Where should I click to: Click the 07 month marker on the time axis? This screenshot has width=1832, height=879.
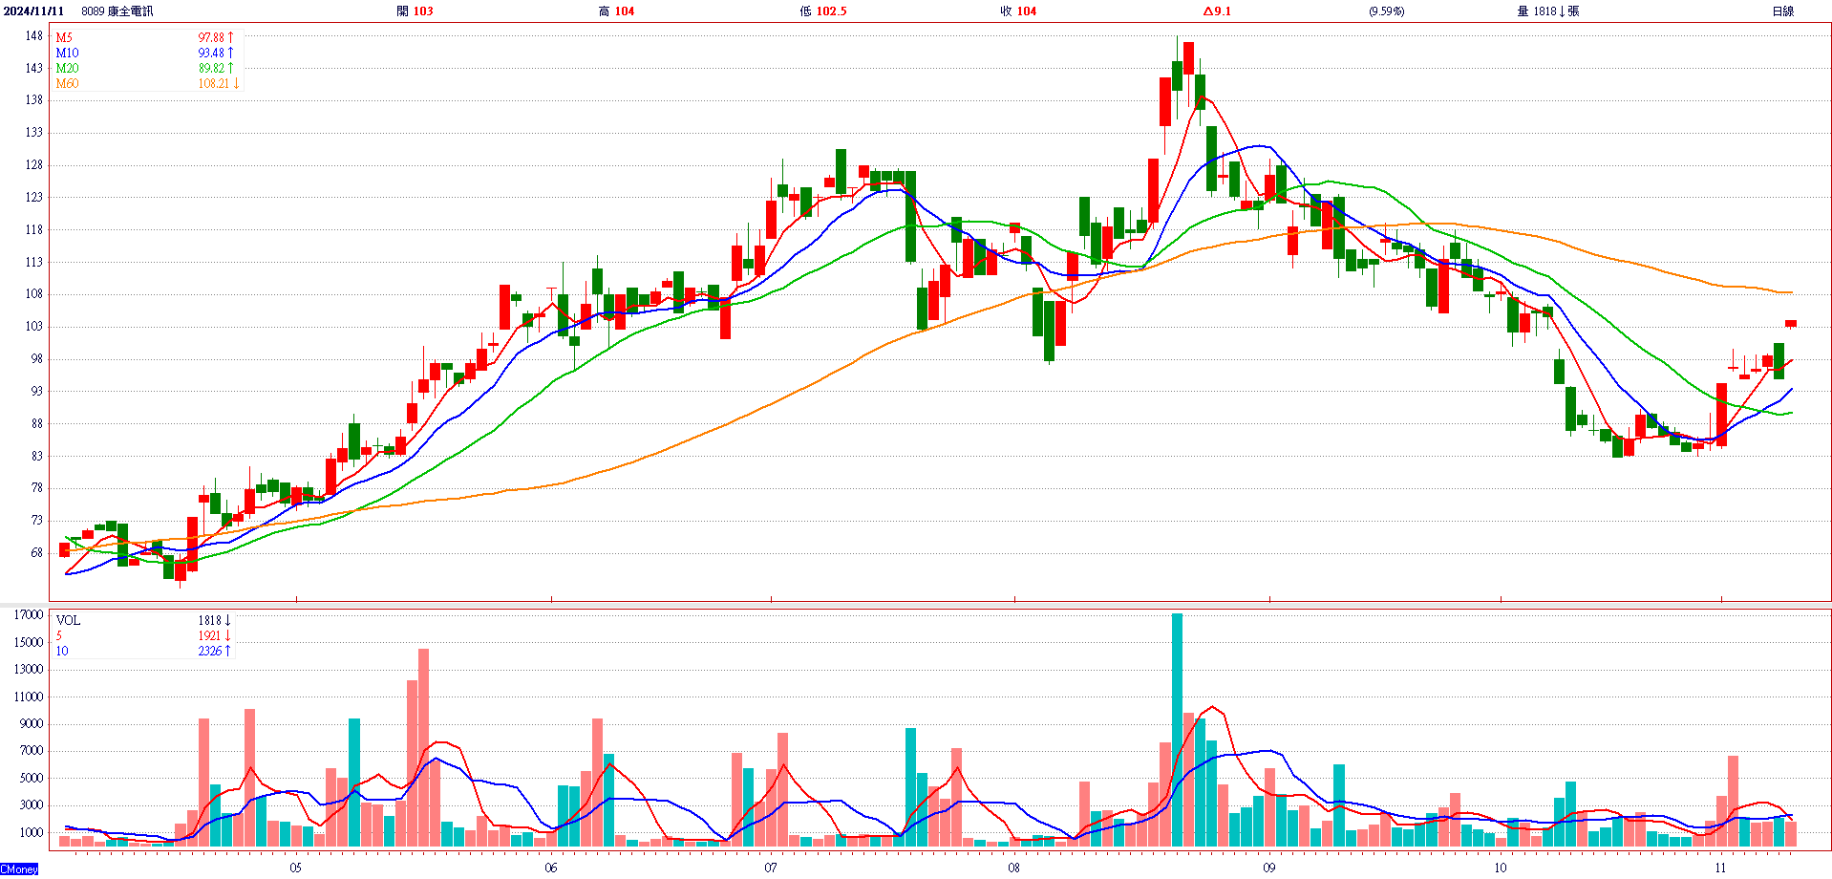771,868
